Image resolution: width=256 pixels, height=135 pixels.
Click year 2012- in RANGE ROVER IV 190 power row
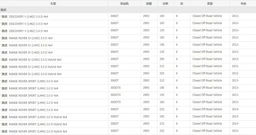[236, 45]
